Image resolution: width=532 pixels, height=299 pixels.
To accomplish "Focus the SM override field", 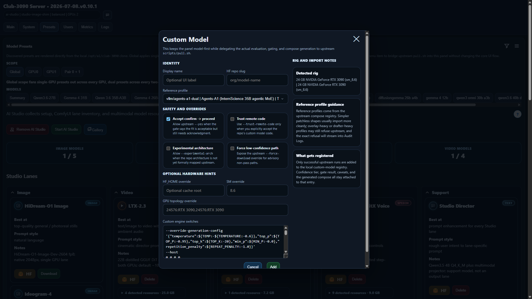I will [257, 190].
